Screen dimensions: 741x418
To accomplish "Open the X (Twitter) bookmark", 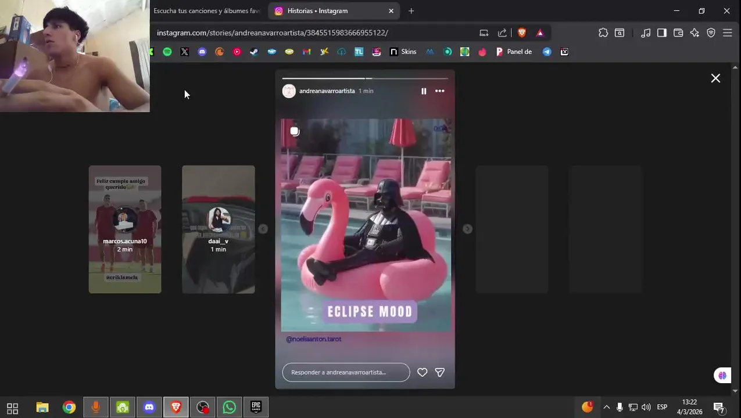I will pos(185,52).
